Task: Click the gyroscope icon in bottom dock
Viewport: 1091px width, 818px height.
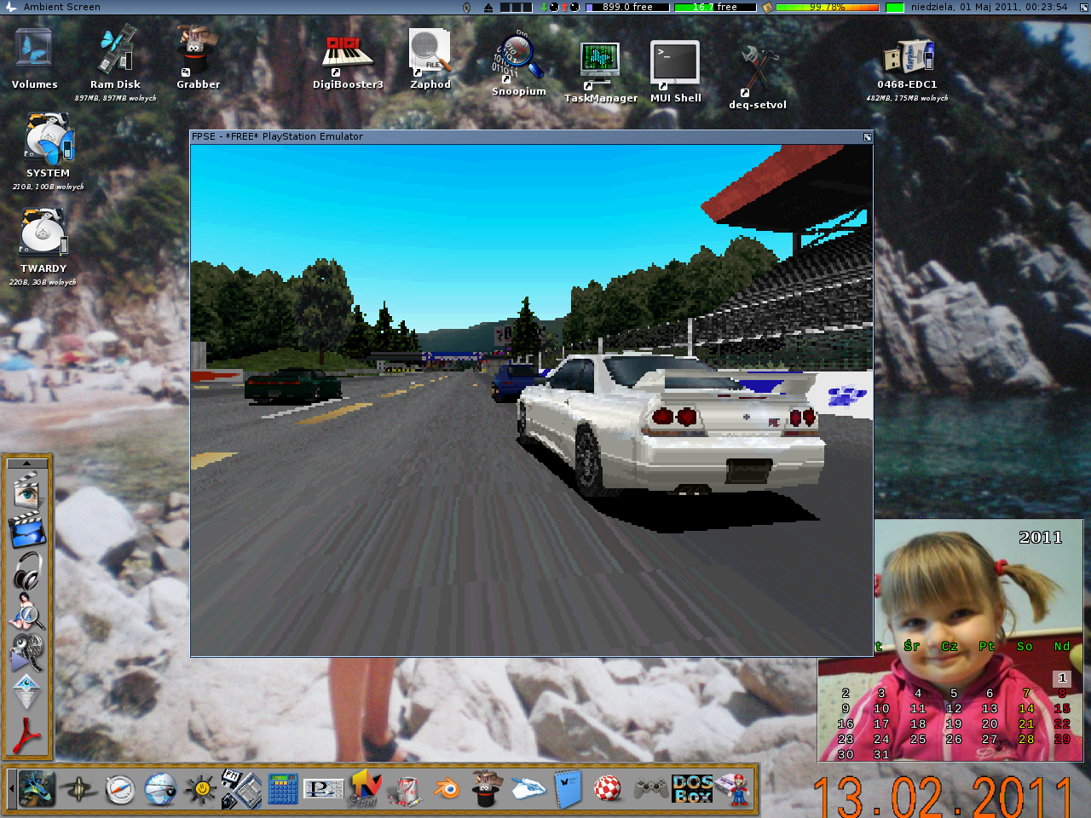Action: click(x=78, y=789)
